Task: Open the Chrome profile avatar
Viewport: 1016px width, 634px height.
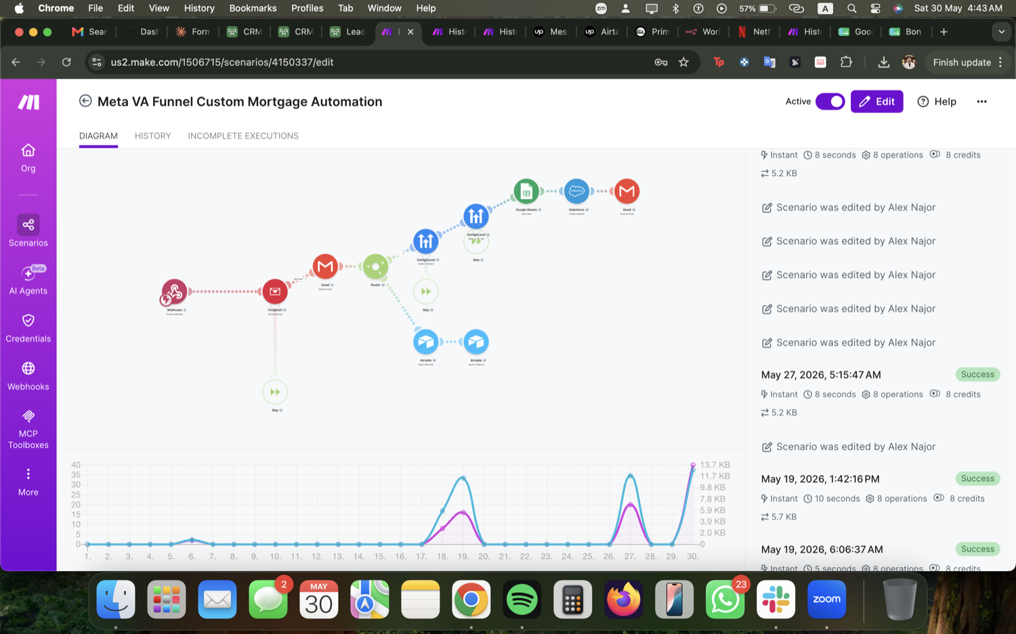Action: (909, 62)
